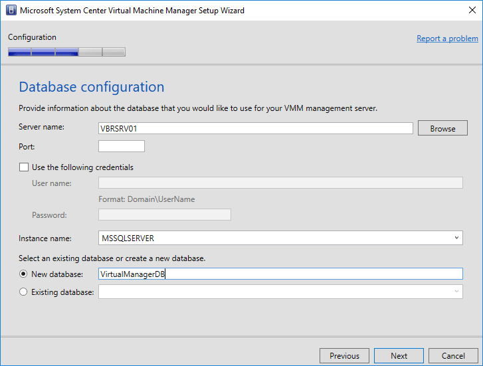The image size is (483, 366).
Task: Click the Configuration progress bar
Action: 66,52
